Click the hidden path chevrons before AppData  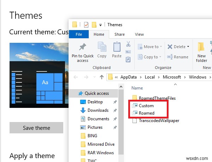click(x=116, y=77)
